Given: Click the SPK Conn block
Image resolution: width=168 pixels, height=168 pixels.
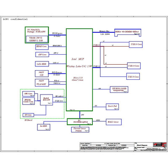Looking at the screenshot, I should click(29, 94).
